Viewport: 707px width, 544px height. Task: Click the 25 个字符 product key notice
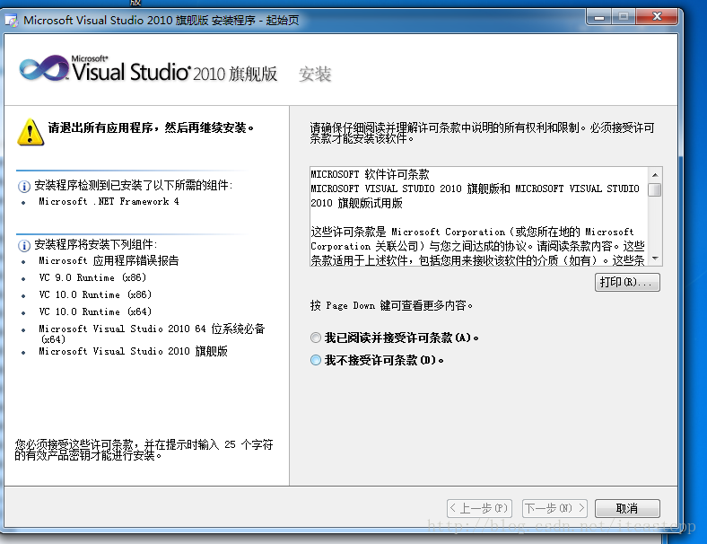tap(144, 450)
